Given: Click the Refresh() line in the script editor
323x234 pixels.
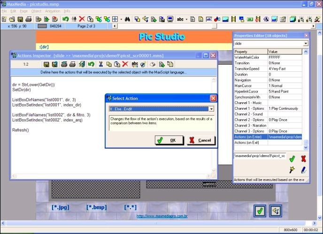Looking at the screenshot, I should click(21, 130).
